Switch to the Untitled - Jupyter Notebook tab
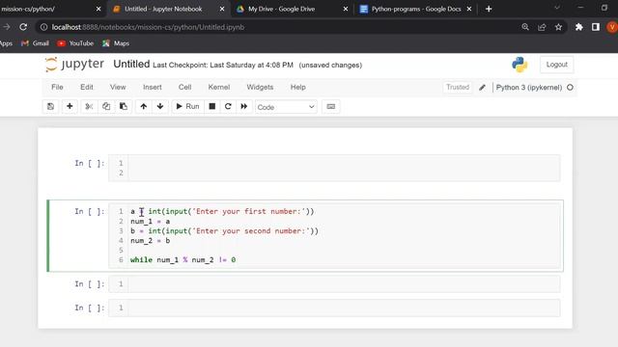Viewport: 618px width, 347px height. (x=163, y=9)
